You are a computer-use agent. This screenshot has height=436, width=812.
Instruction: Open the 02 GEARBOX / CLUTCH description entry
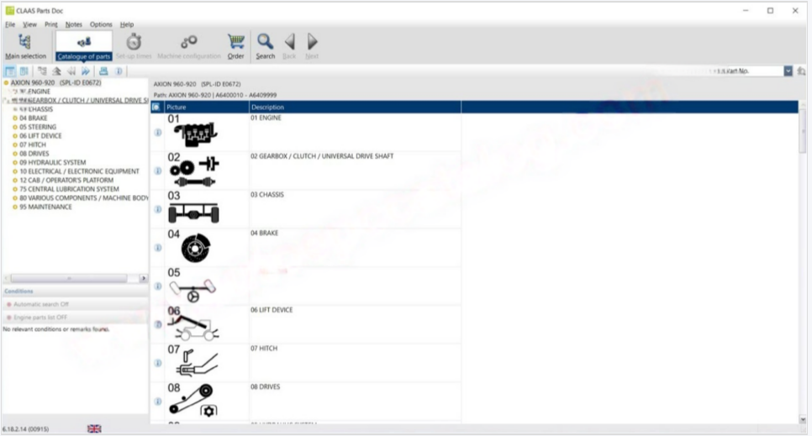[x=321, y=156]
